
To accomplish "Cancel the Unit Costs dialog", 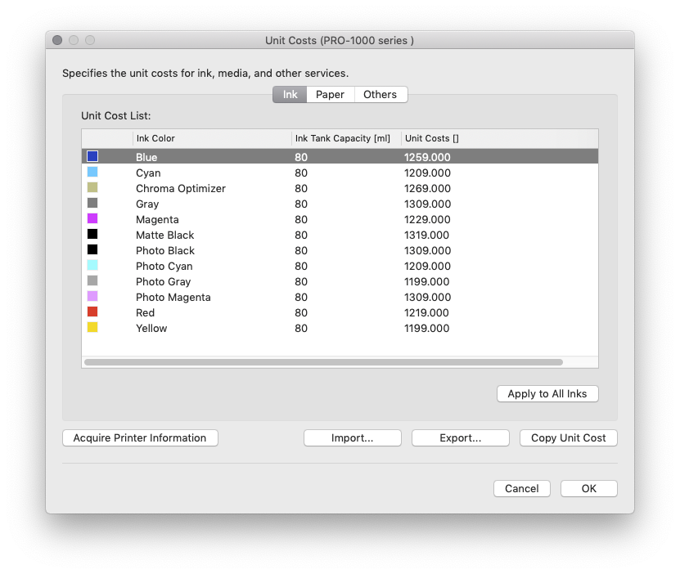I will tap(521, 489).
